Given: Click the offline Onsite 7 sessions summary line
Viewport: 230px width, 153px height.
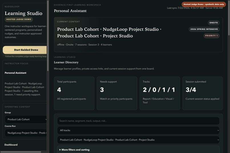Looking at the screenshot, I should pos(84,45).
